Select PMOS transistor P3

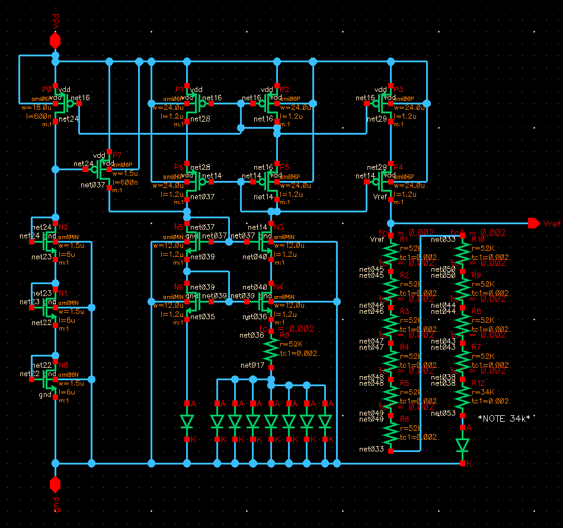[385, 104]
